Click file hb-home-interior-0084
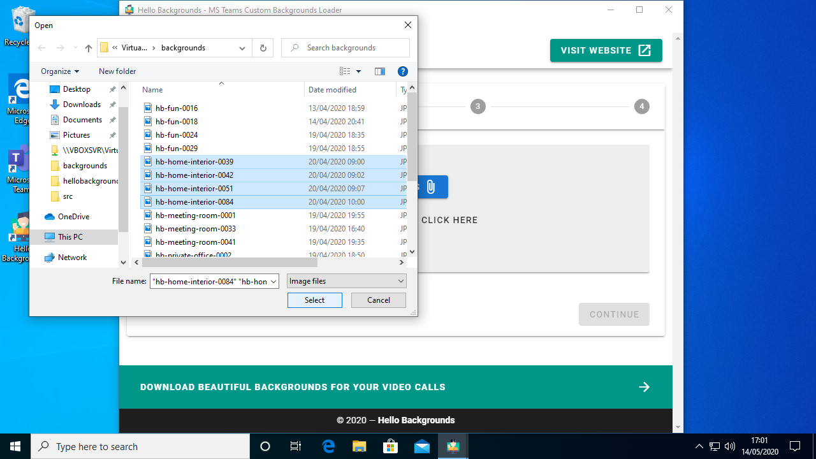The width and height of the screenshot is (816, 459). click(x=194, y=202)
